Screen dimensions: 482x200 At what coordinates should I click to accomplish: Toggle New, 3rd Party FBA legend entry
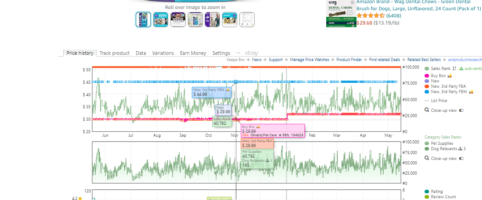pyautogui.click(x=444, y=86)
